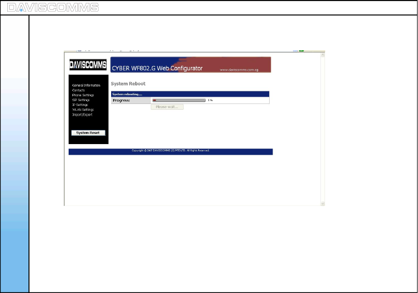This screenshot has width=418, height=293.
Task: Open SIP Settings page
Action: point(81,100)
